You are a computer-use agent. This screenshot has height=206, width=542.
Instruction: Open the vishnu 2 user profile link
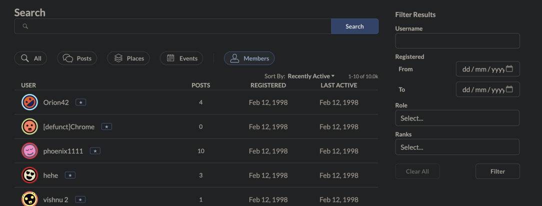coord(55,199)
